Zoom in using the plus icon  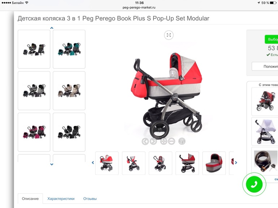(x=164, y=141)
